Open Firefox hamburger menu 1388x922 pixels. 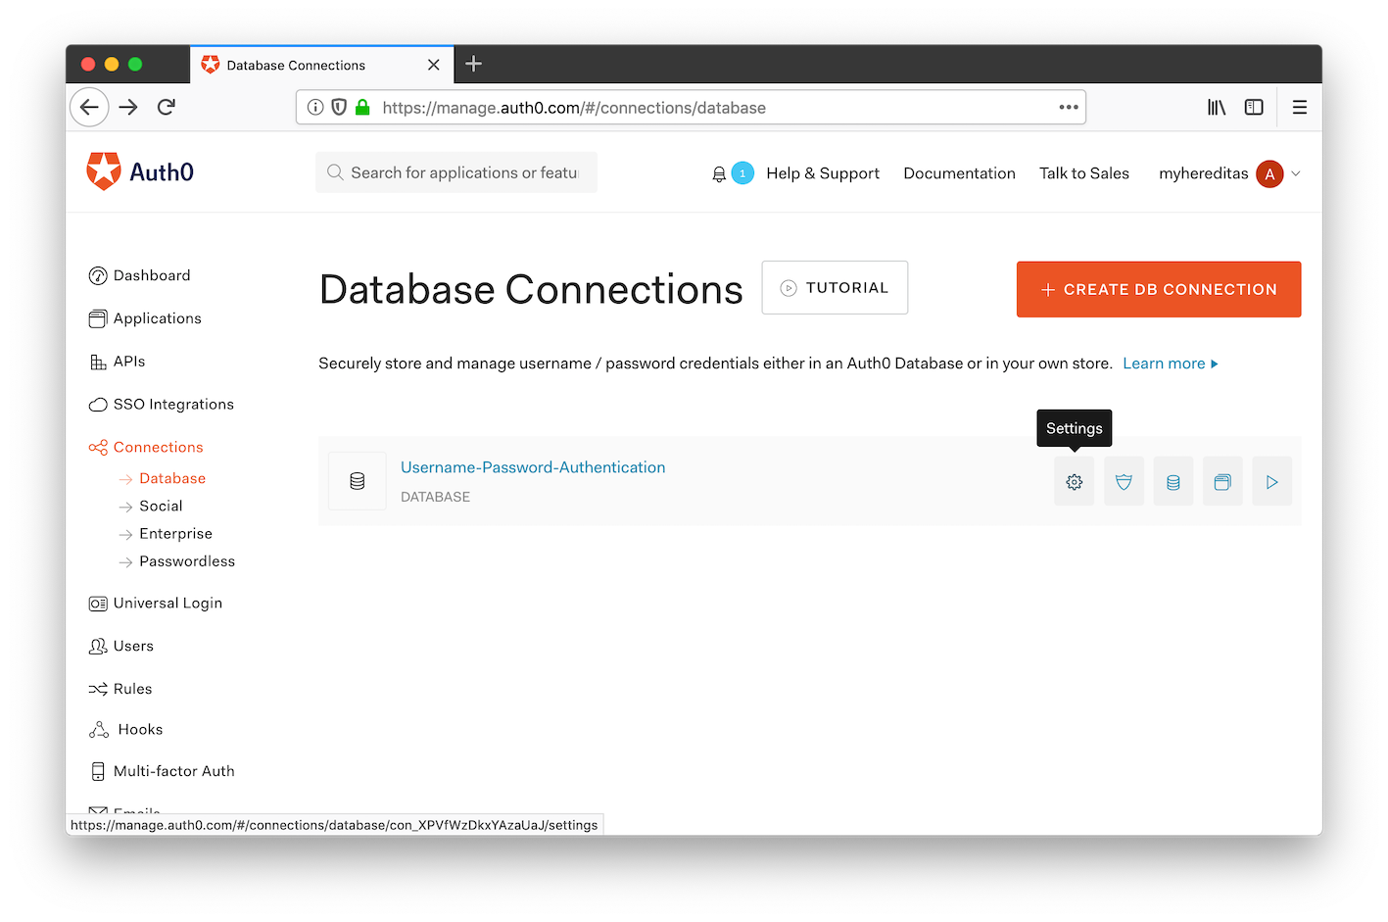[x=1300, y=107]
